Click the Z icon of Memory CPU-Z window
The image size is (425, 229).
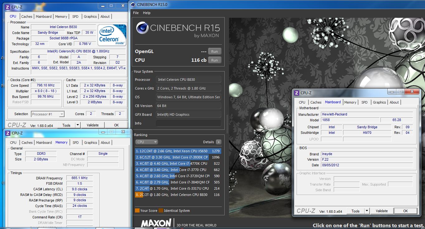pyautogui.click(x=8, y=133)
